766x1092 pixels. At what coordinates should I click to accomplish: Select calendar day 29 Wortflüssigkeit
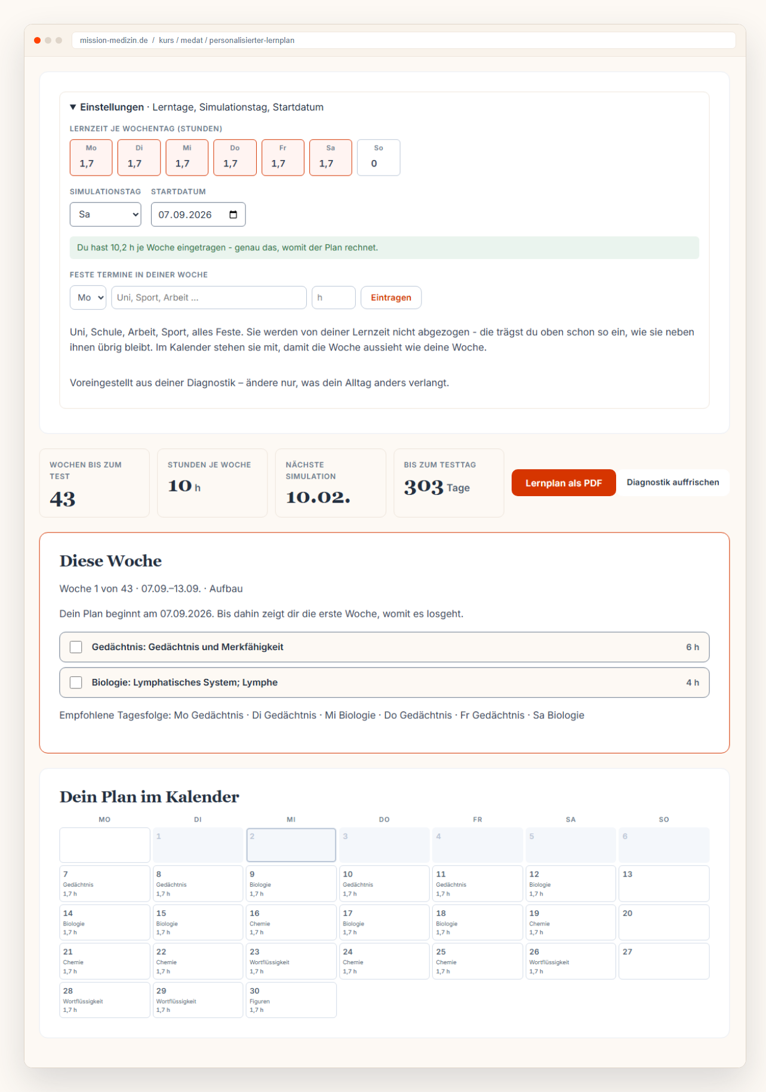(x=198, y=1000)
